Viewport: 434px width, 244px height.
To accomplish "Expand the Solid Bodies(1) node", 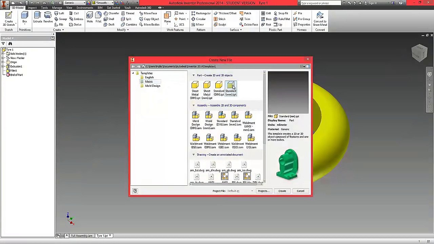I will pyautogui.click(x=3, y=54).
